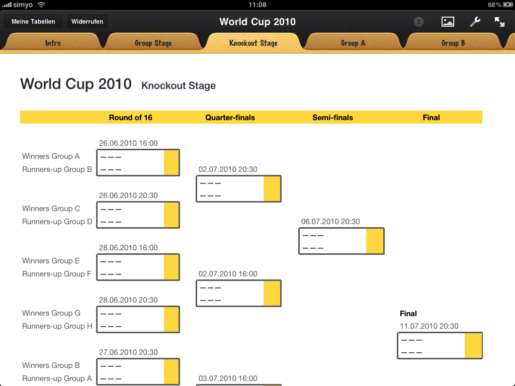This screenshot has height=386, width=515.
Task: Open the wrench tools icon
Action: tap(475, 22)
